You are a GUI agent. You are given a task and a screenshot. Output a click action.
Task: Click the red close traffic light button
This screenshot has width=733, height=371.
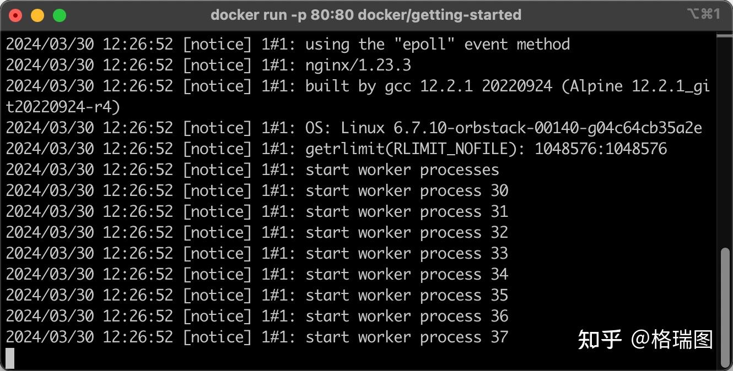[x=15, y=15]
